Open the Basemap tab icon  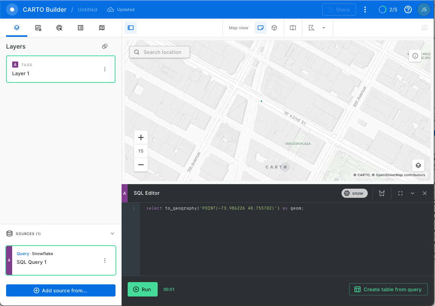[x=102, y=28]
